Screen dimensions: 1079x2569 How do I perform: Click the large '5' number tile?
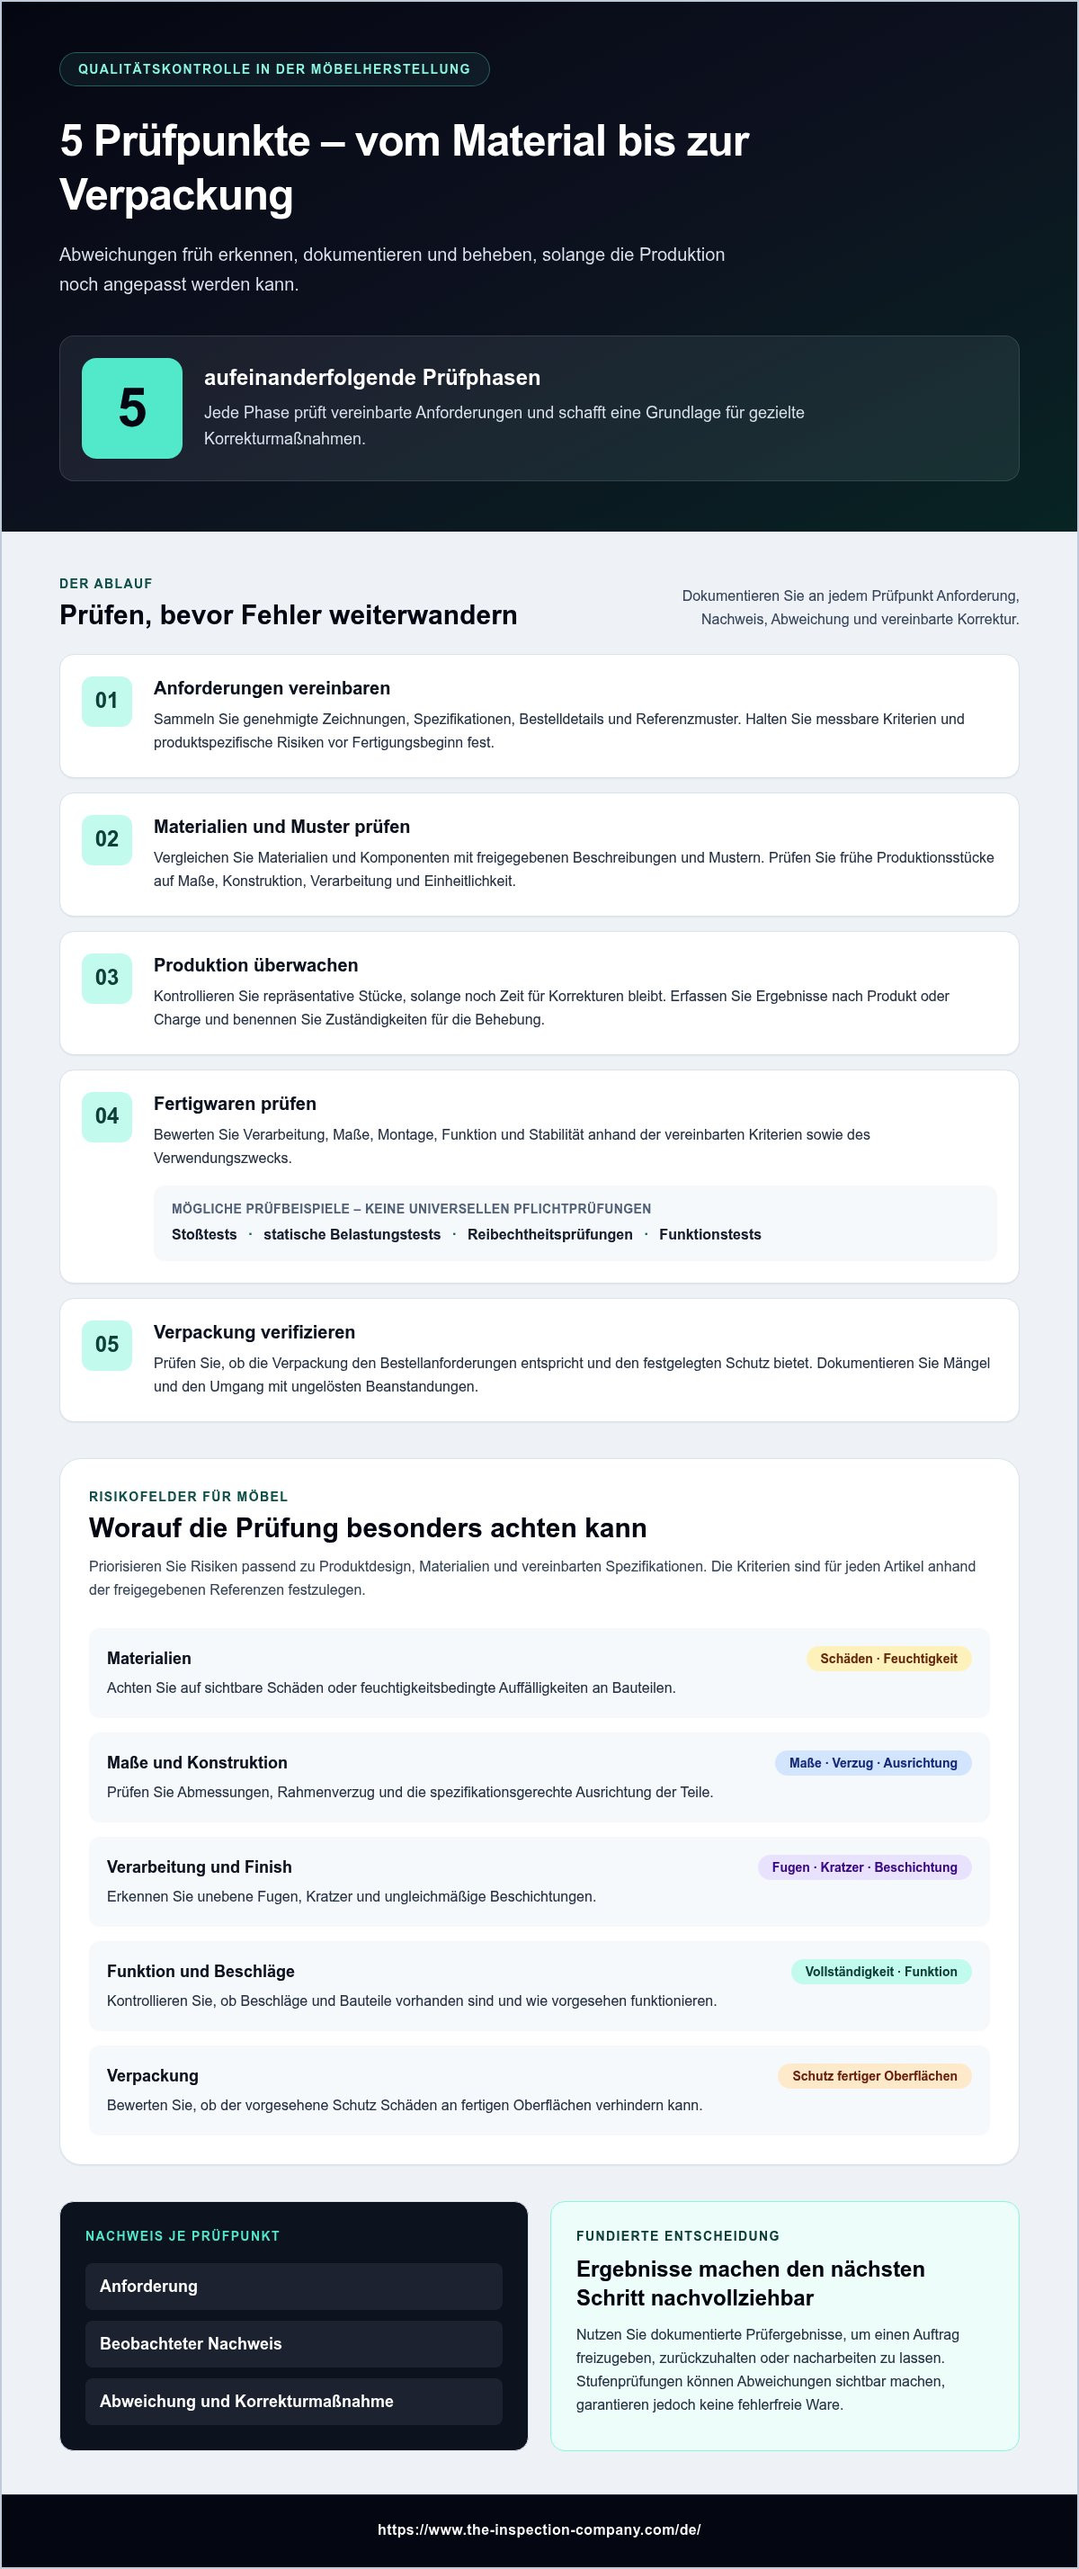tap(131, 407)
